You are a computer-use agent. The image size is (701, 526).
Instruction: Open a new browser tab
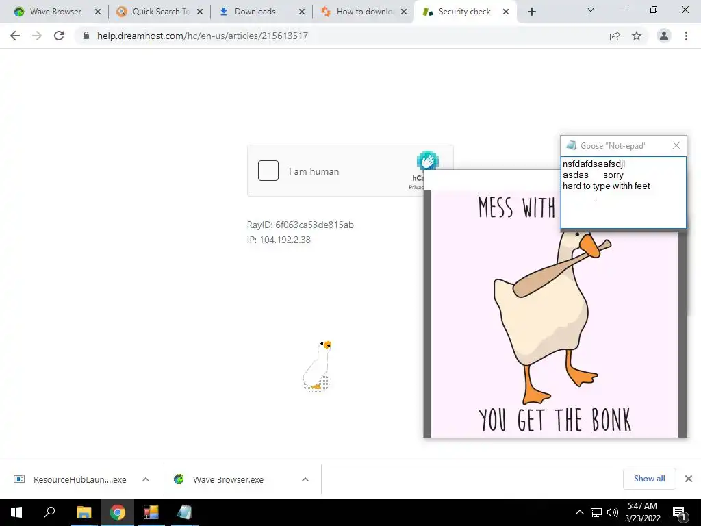click(531, 12)
